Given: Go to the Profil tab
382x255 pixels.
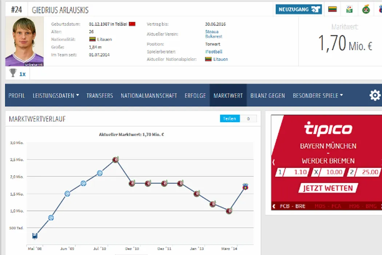Looking at the screenshot, I should click(17, 96).
